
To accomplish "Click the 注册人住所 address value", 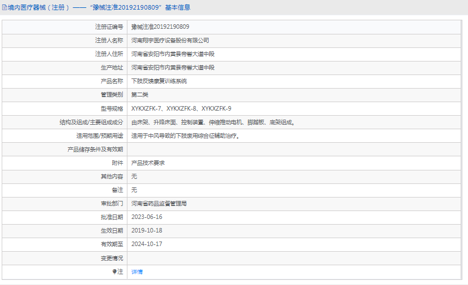I will [173, 54].
